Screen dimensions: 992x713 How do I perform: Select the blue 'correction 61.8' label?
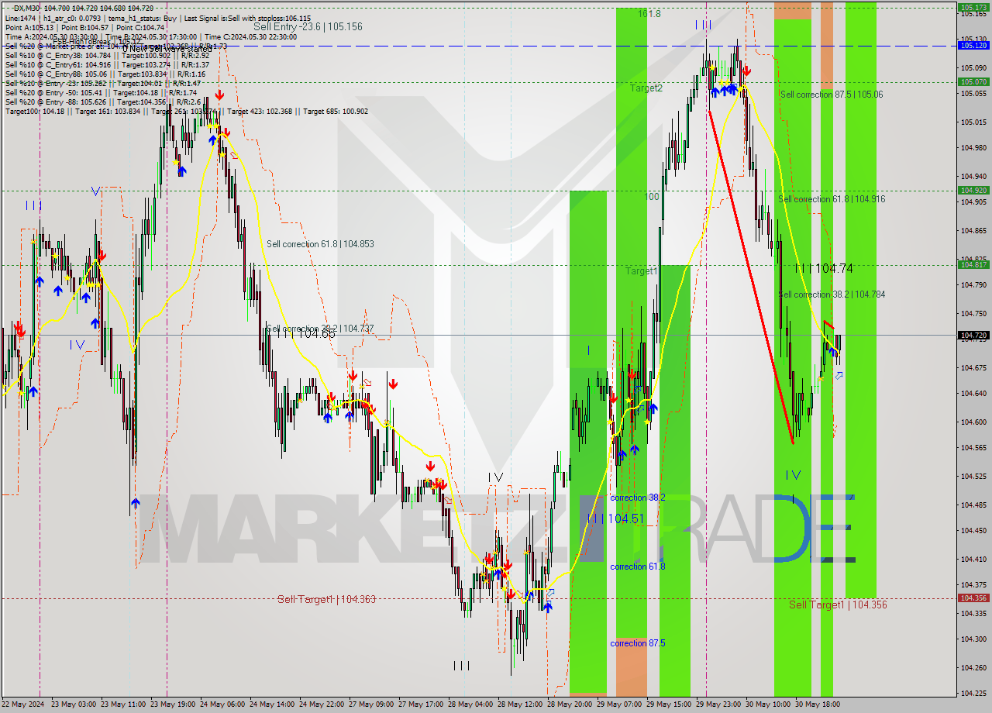[638, 567]
